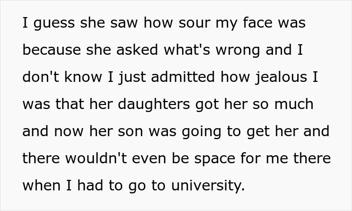Viewport: 352px width, 211px height.
Task: Click the word "going"
Action: pyautogui.click(x=201, y=132)
